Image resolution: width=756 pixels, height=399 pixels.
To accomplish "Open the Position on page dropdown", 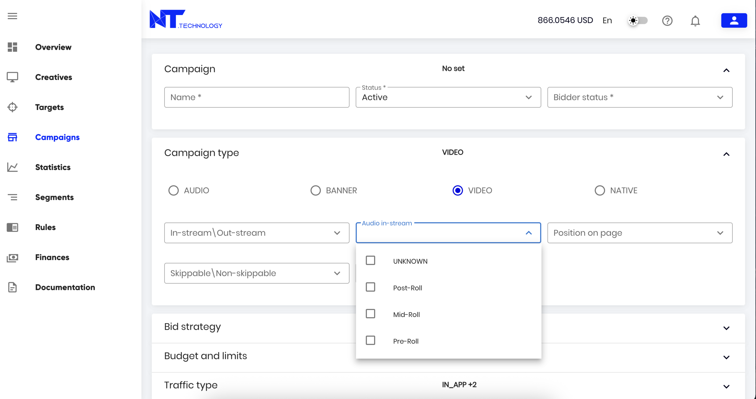I will tap(640, 233).
